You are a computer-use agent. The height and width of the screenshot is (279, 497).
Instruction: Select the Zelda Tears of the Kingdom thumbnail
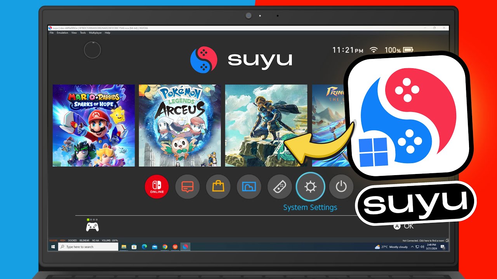266,126
